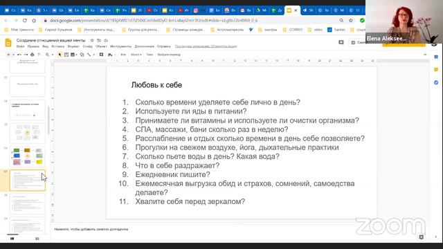Select the arrow cursor select tool
Viewport: 443px width, 249px height.
pos(60,55)
